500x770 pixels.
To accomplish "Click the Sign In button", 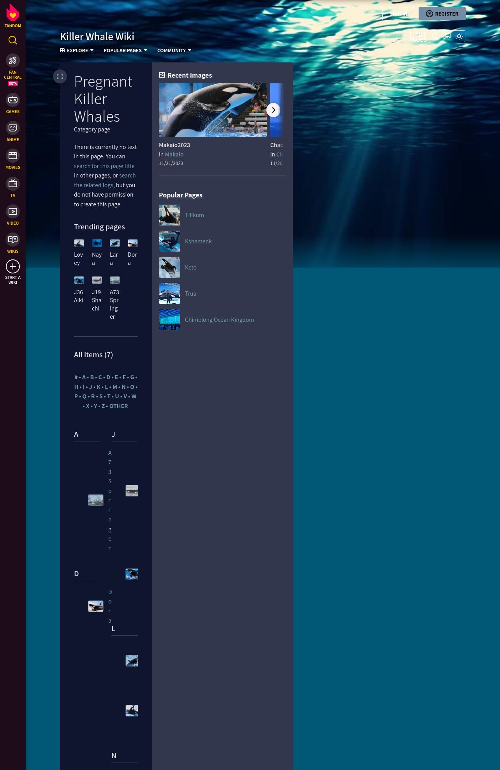I will click(x=398, y=14).
